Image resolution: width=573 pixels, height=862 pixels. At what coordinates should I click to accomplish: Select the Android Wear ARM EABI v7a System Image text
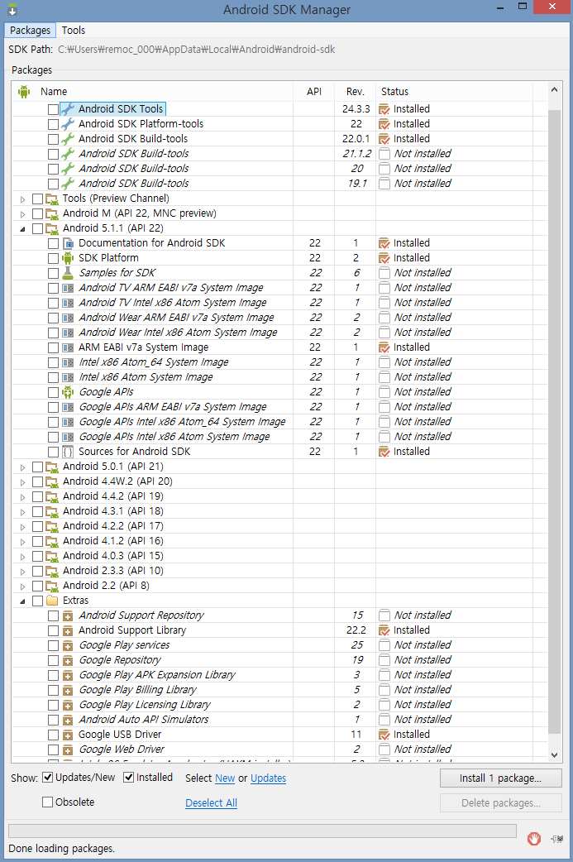click(176, 318)
